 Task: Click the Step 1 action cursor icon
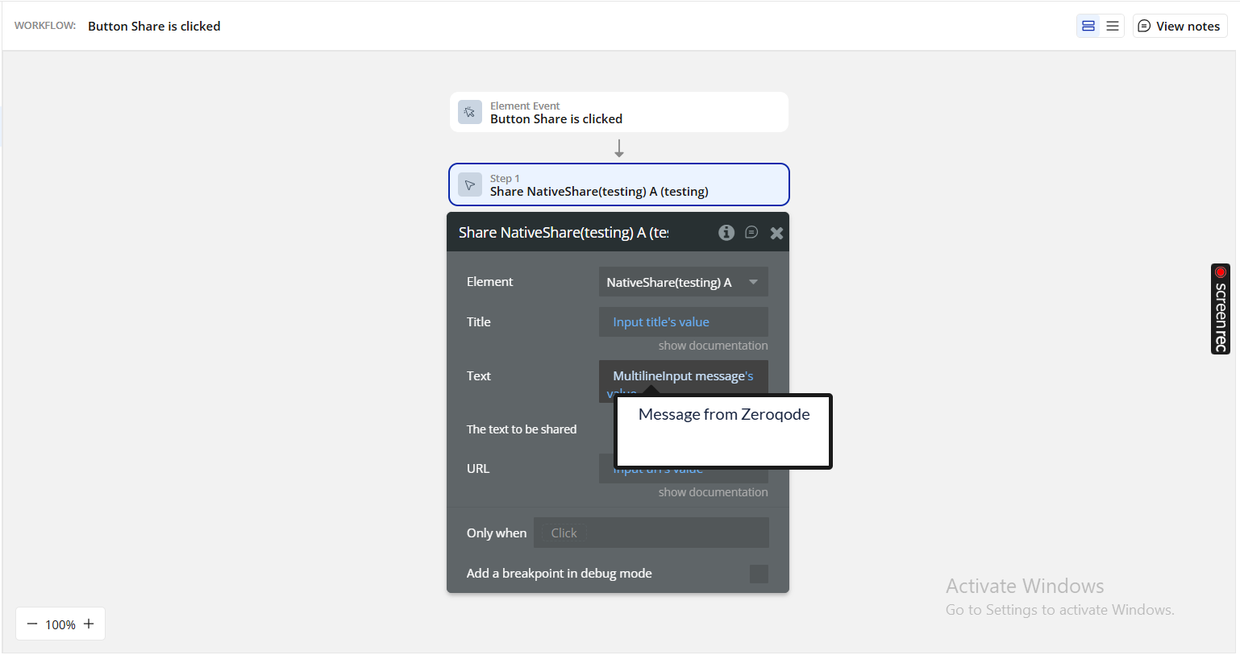[x=470, y=184]
